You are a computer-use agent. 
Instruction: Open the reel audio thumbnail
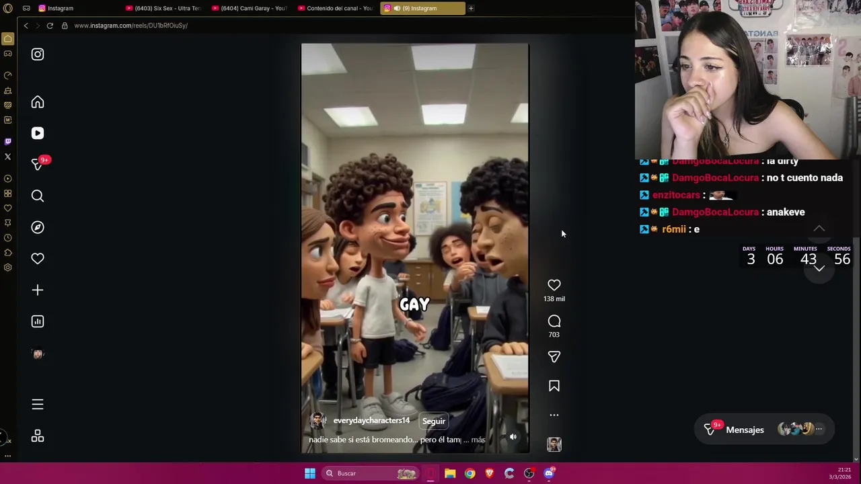tap(554, 444)
